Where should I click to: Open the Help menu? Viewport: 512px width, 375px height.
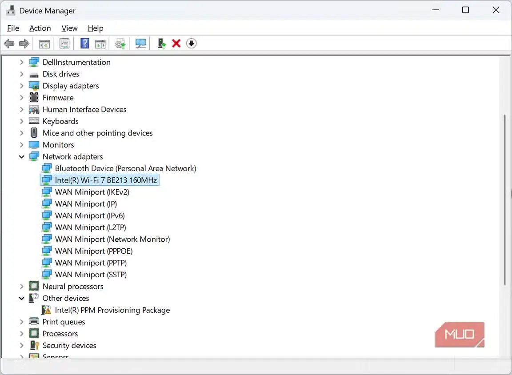point(96,28)
